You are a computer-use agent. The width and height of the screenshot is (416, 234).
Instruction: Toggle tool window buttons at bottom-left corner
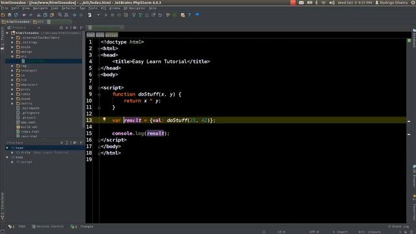3,231
